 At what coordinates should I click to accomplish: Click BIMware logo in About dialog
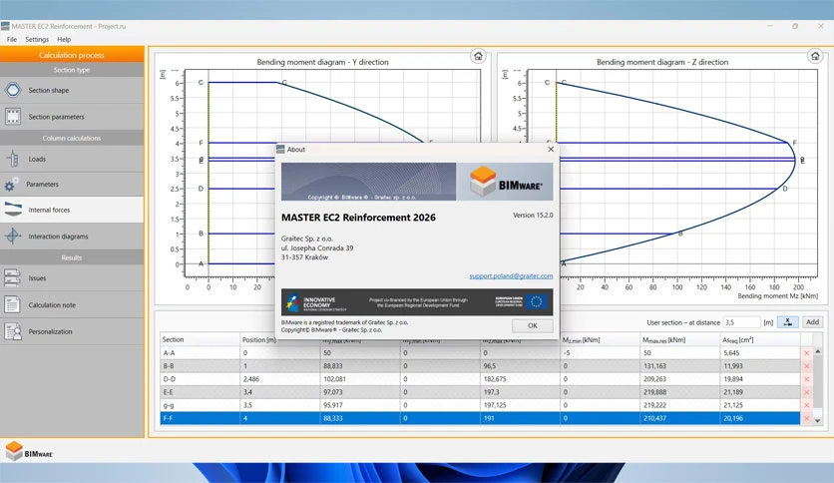(x=506, y=182)
